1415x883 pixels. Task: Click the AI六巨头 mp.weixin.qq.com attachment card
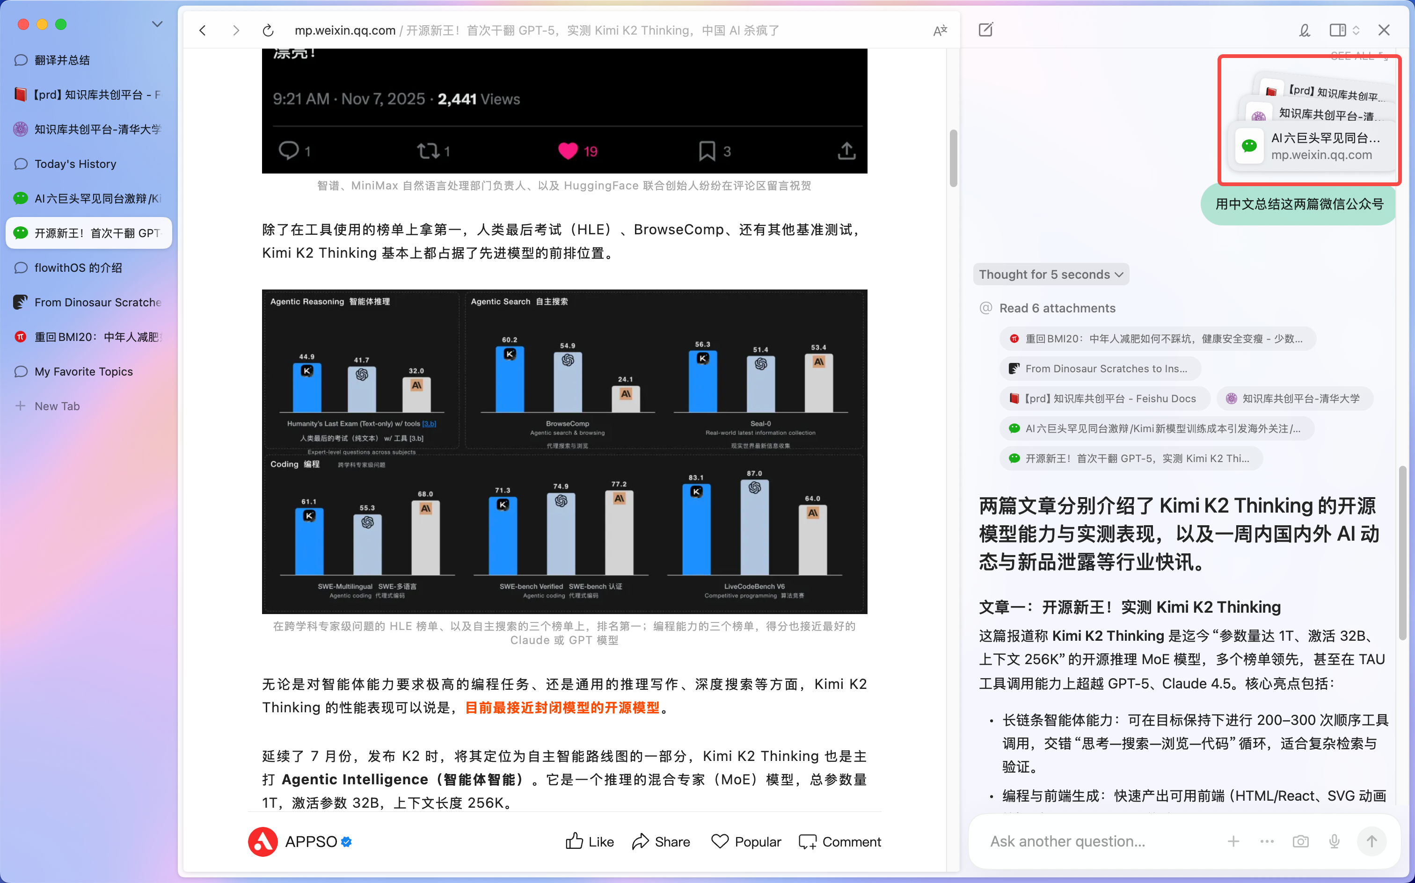tap(1312, 146)
